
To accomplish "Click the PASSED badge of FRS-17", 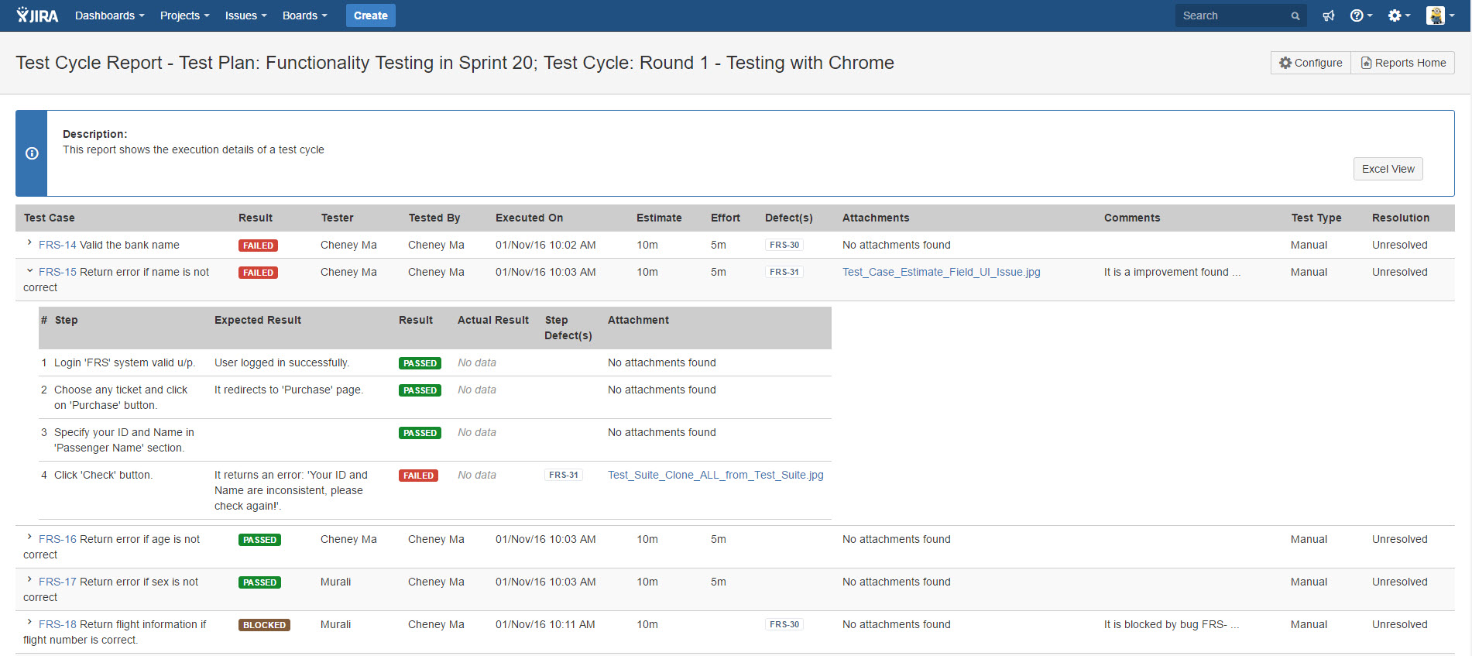I will (x=259, y=582).
